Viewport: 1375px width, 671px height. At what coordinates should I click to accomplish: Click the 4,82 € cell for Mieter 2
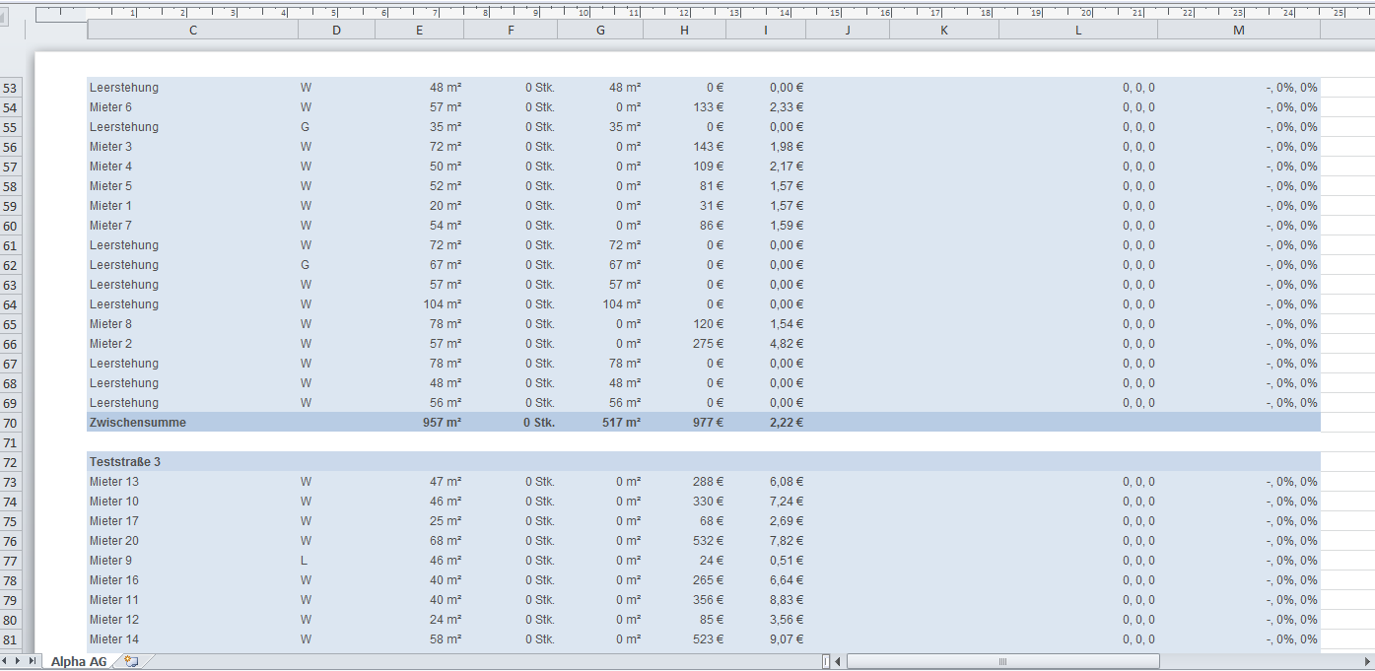(766, 344)
